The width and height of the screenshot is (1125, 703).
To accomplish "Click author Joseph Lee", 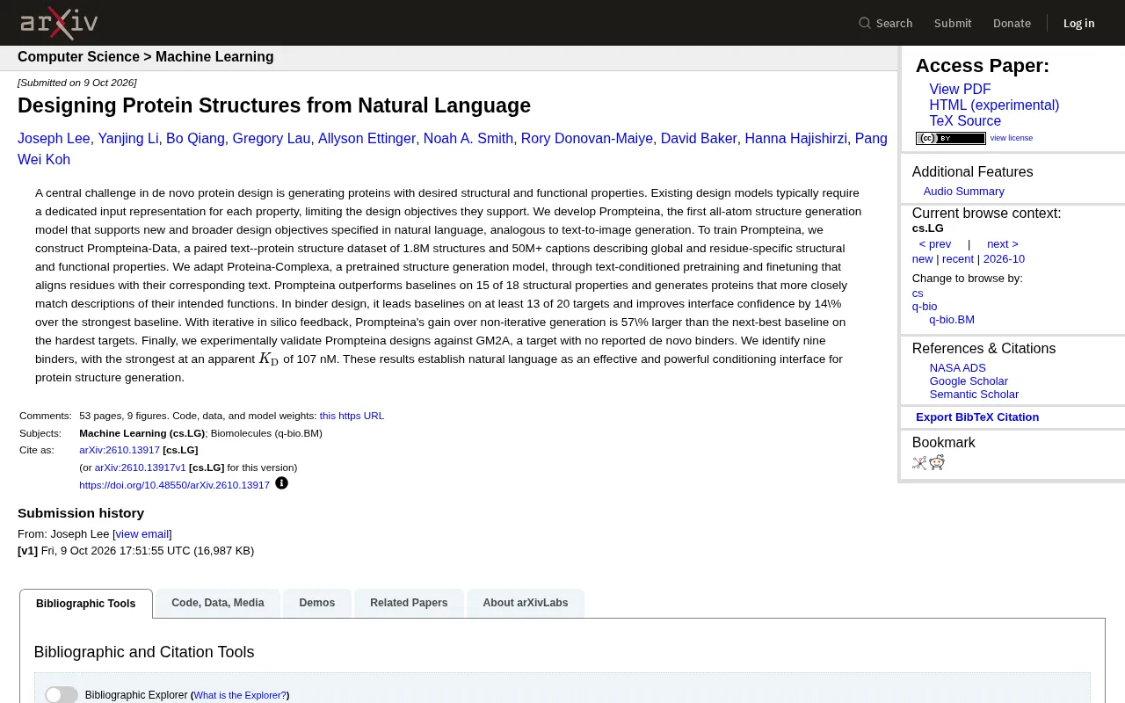I will 54,139.
